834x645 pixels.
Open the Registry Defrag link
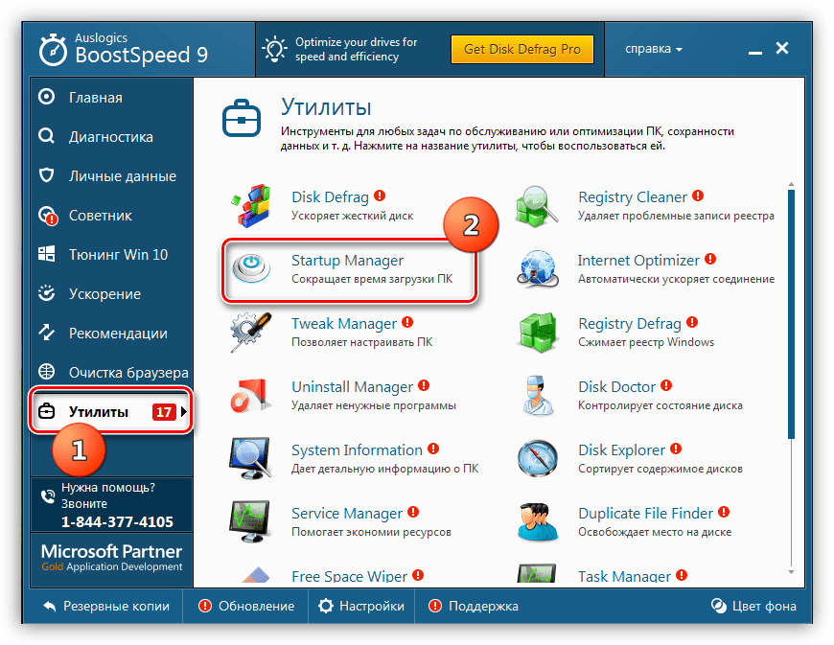(x=629, y=323)
